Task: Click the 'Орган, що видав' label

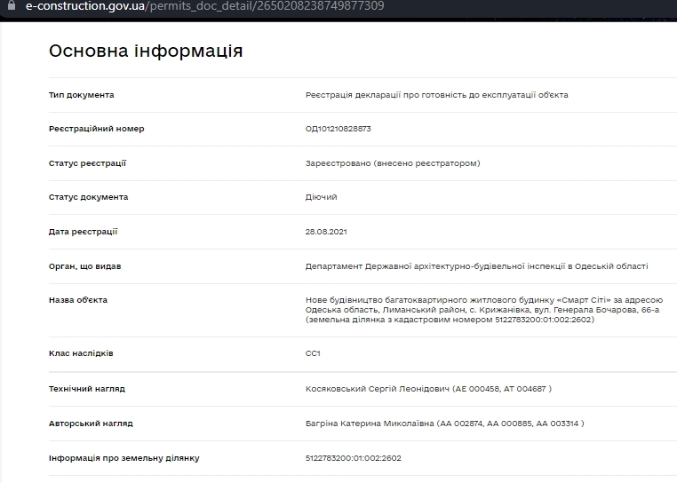Action: coord(84,266)
